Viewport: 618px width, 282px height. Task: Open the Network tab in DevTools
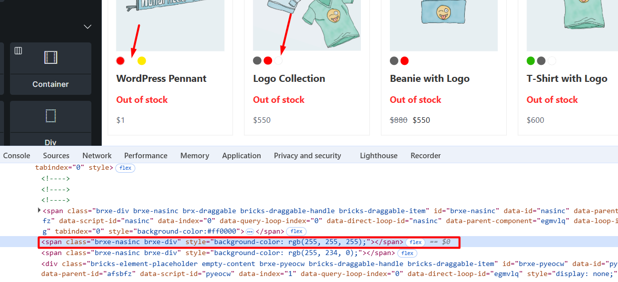[x=97, y=156]
